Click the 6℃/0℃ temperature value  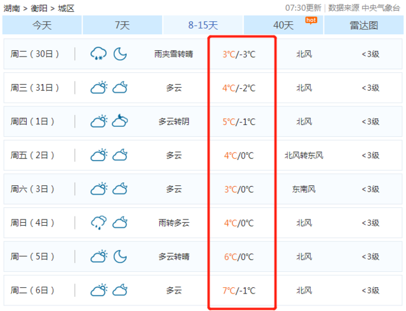click(239, 257)
